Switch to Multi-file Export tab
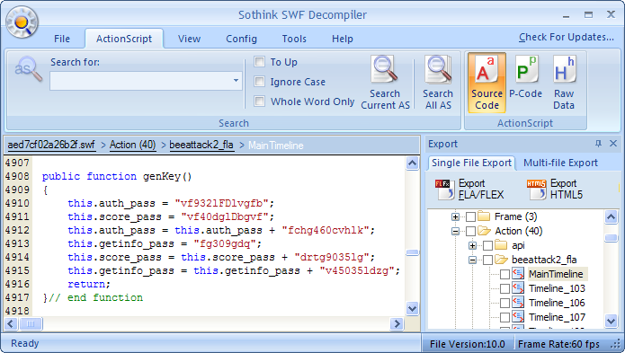This screenshot has width=625, height=353. point(560,163)
